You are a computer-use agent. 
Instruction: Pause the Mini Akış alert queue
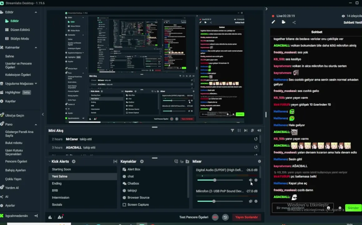239,131
